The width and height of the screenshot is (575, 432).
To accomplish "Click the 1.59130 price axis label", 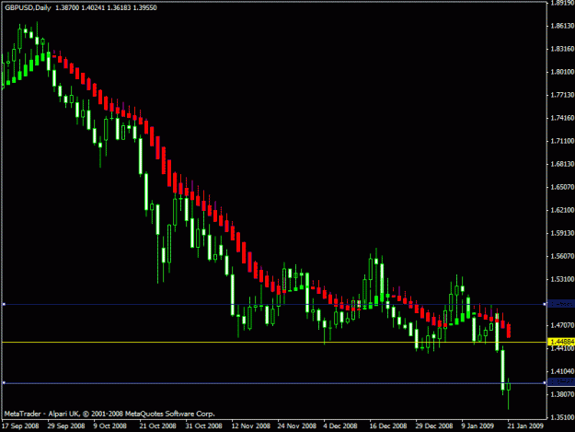I will [x=562, y=233].
